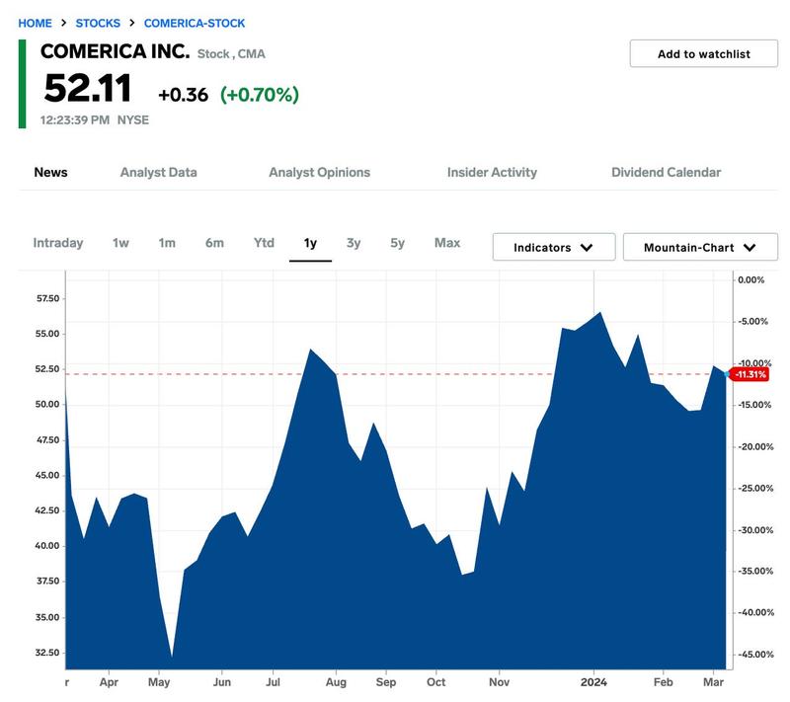Select the News tab
Screen dimensions: 790x702
tap(51, 172)
